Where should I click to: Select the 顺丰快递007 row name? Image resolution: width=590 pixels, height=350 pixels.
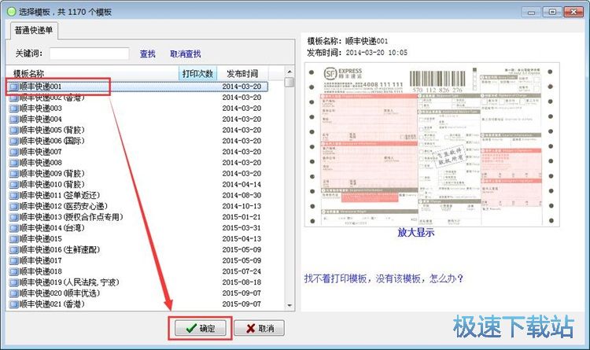pos(40,152)
